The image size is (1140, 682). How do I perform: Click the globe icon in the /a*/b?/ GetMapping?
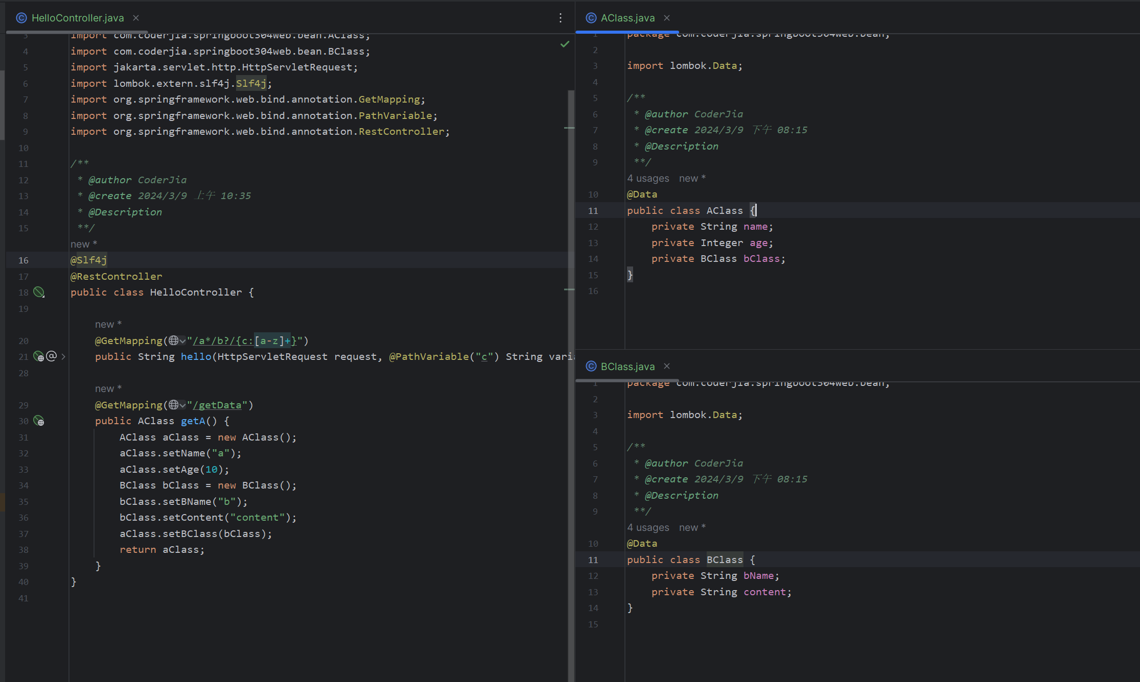(173, 340)
